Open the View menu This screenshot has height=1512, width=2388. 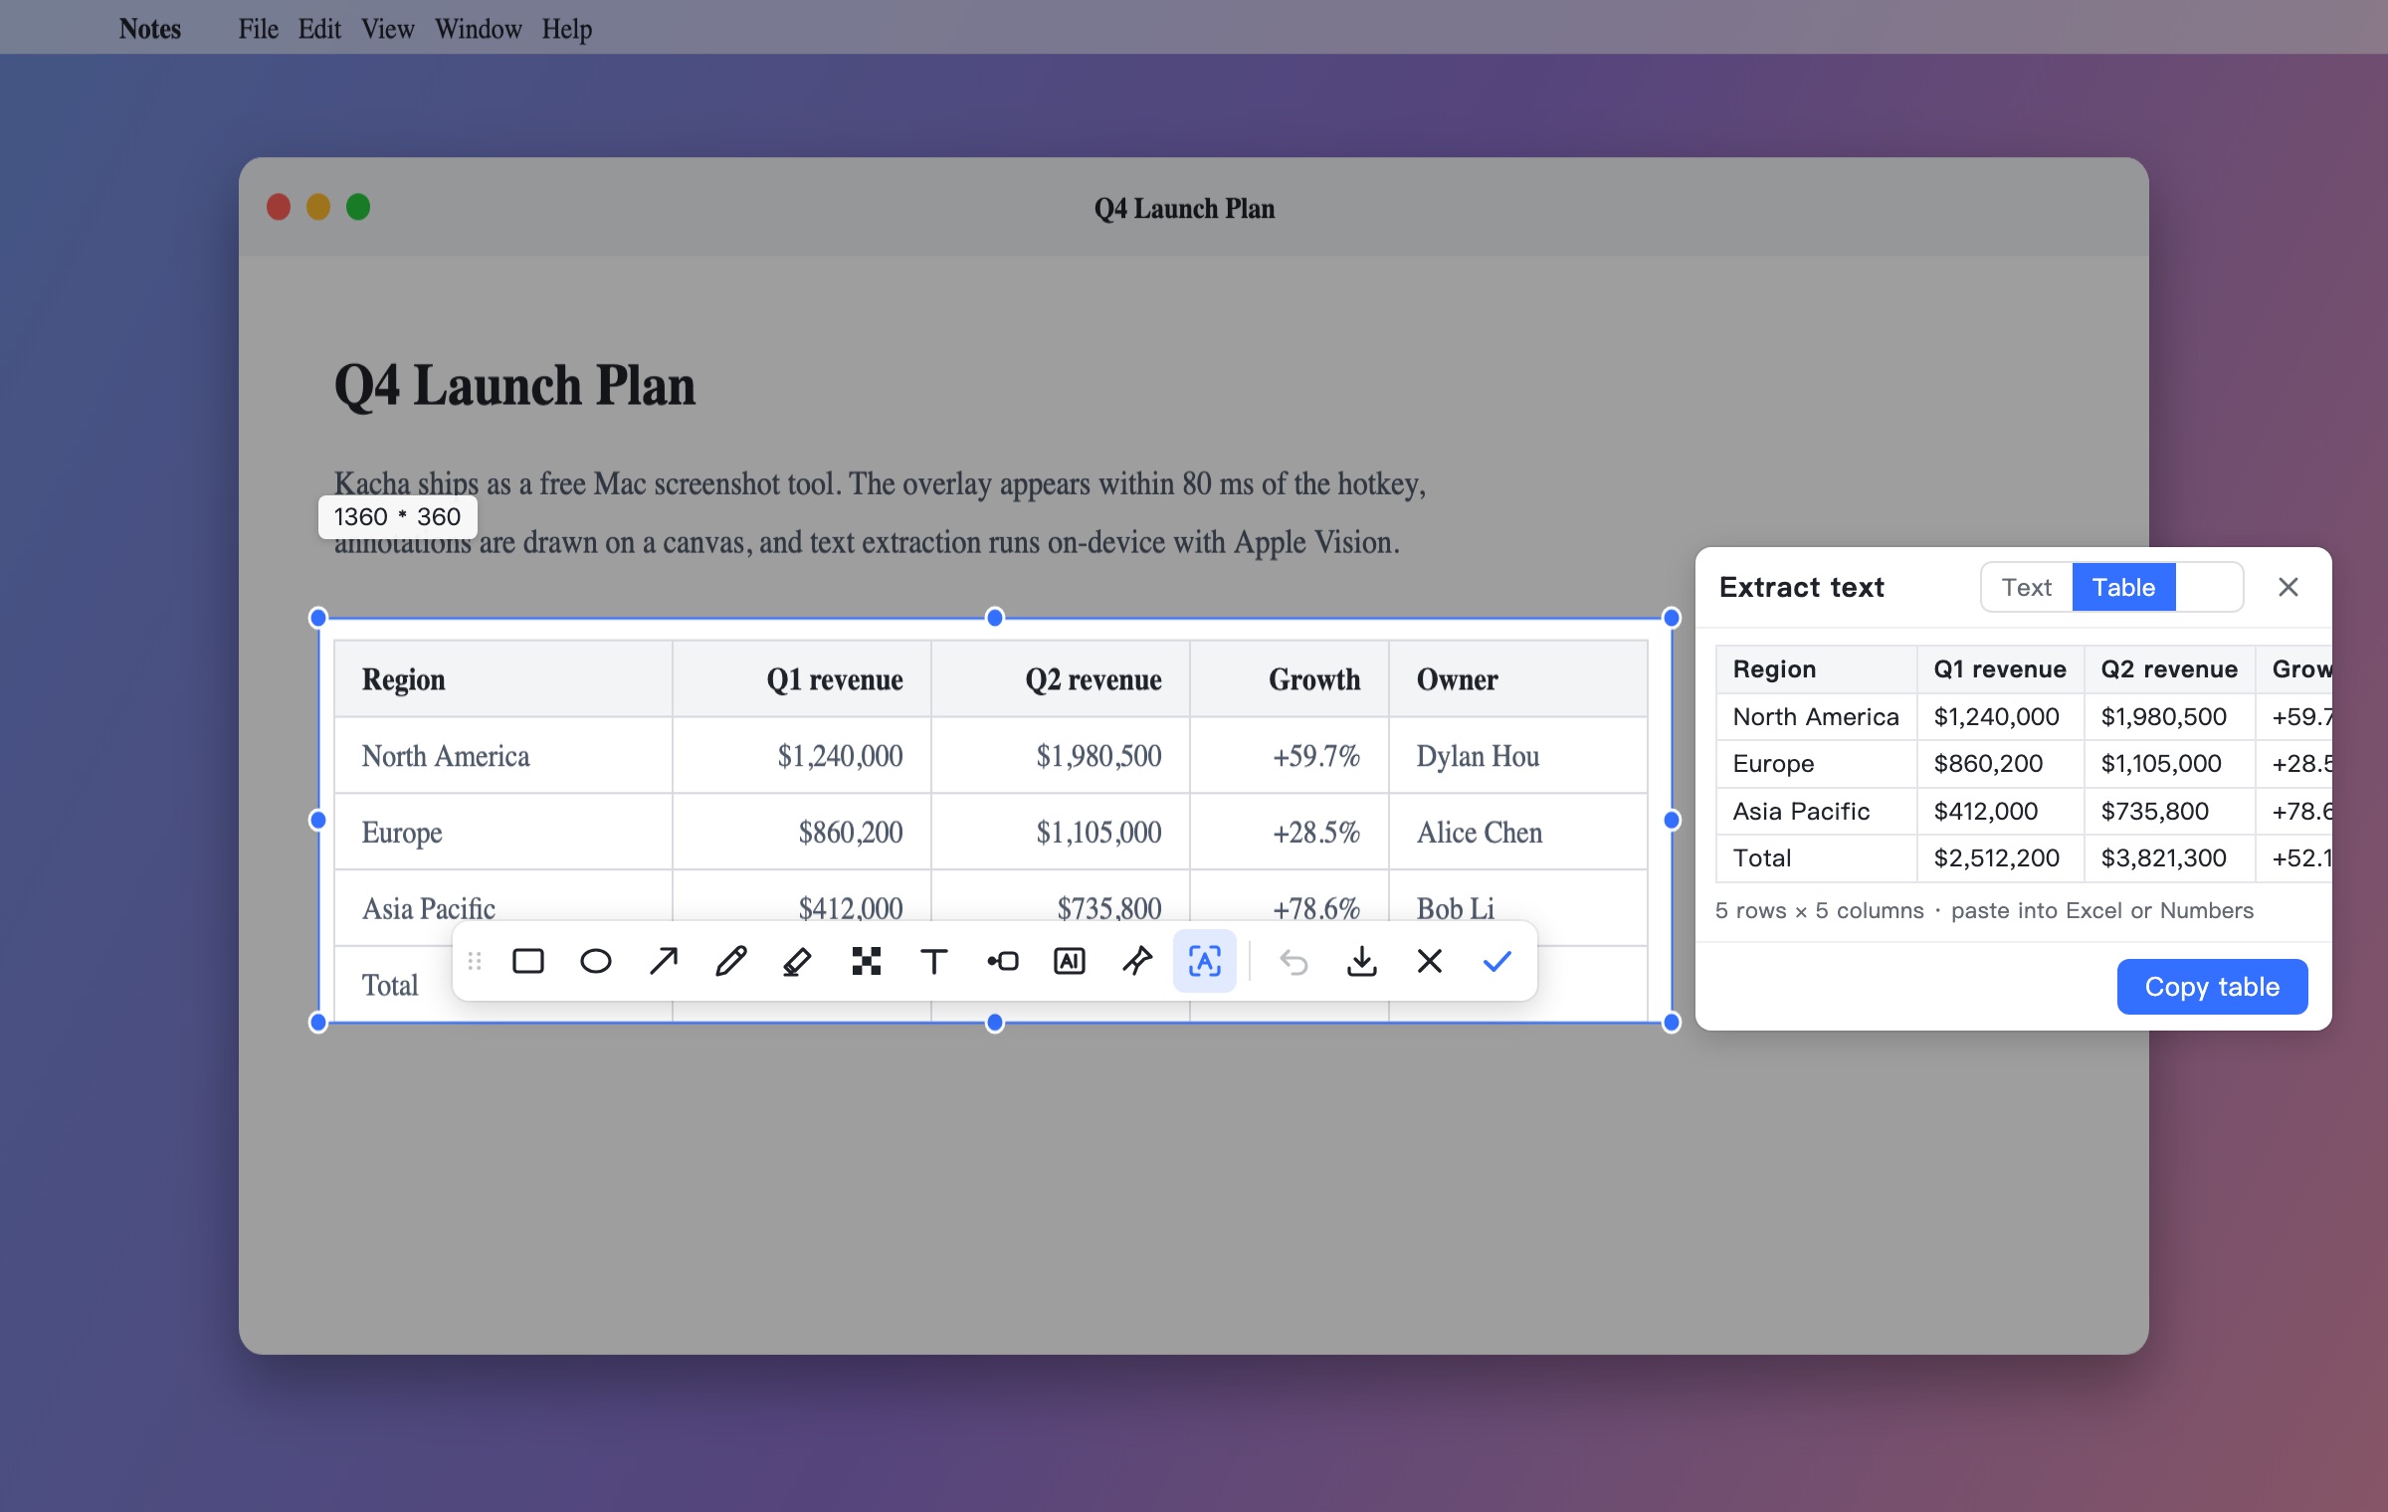tap(387, 29)
